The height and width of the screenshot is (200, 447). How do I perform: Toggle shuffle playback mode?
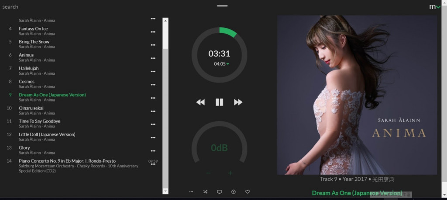[205, 192]
